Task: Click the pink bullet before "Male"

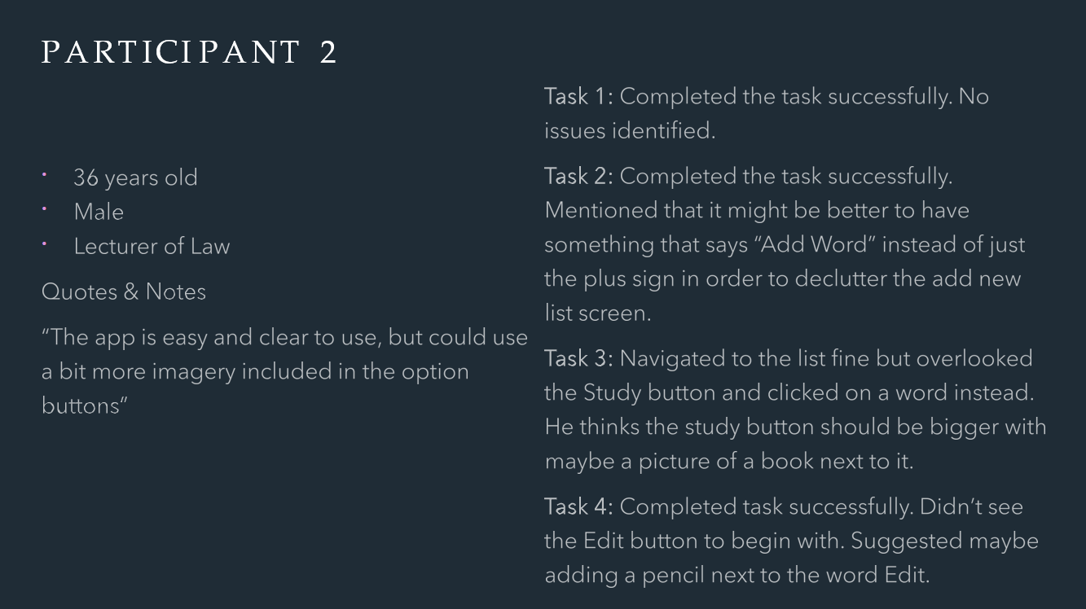Action: point(45,208)
